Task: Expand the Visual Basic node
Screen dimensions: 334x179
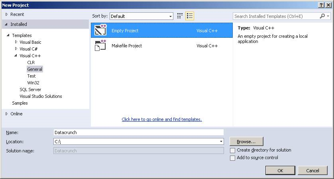Action: coord(16,42)
